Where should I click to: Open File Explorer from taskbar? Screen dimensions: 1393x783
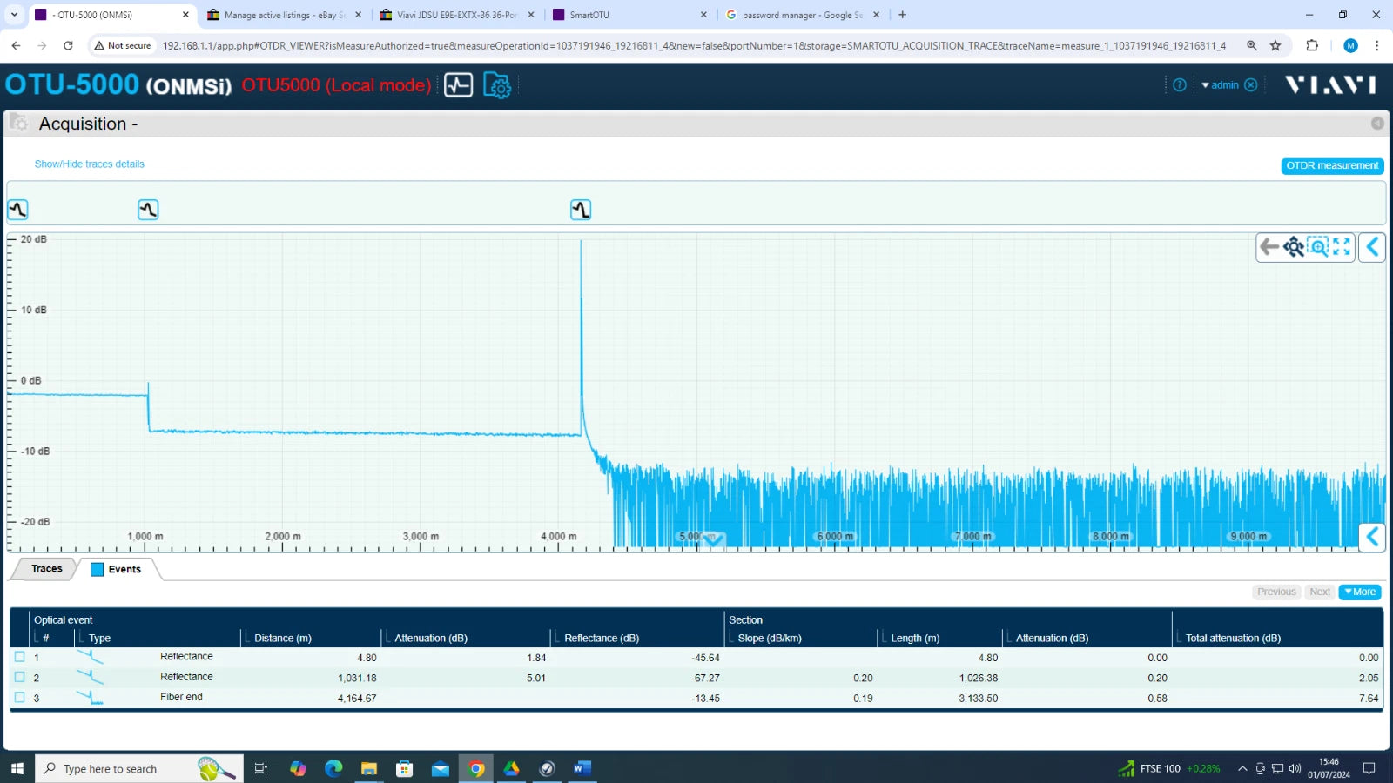369,768
